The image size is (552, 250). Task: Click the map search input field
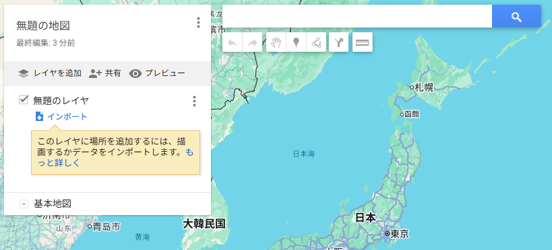point(357,17)
